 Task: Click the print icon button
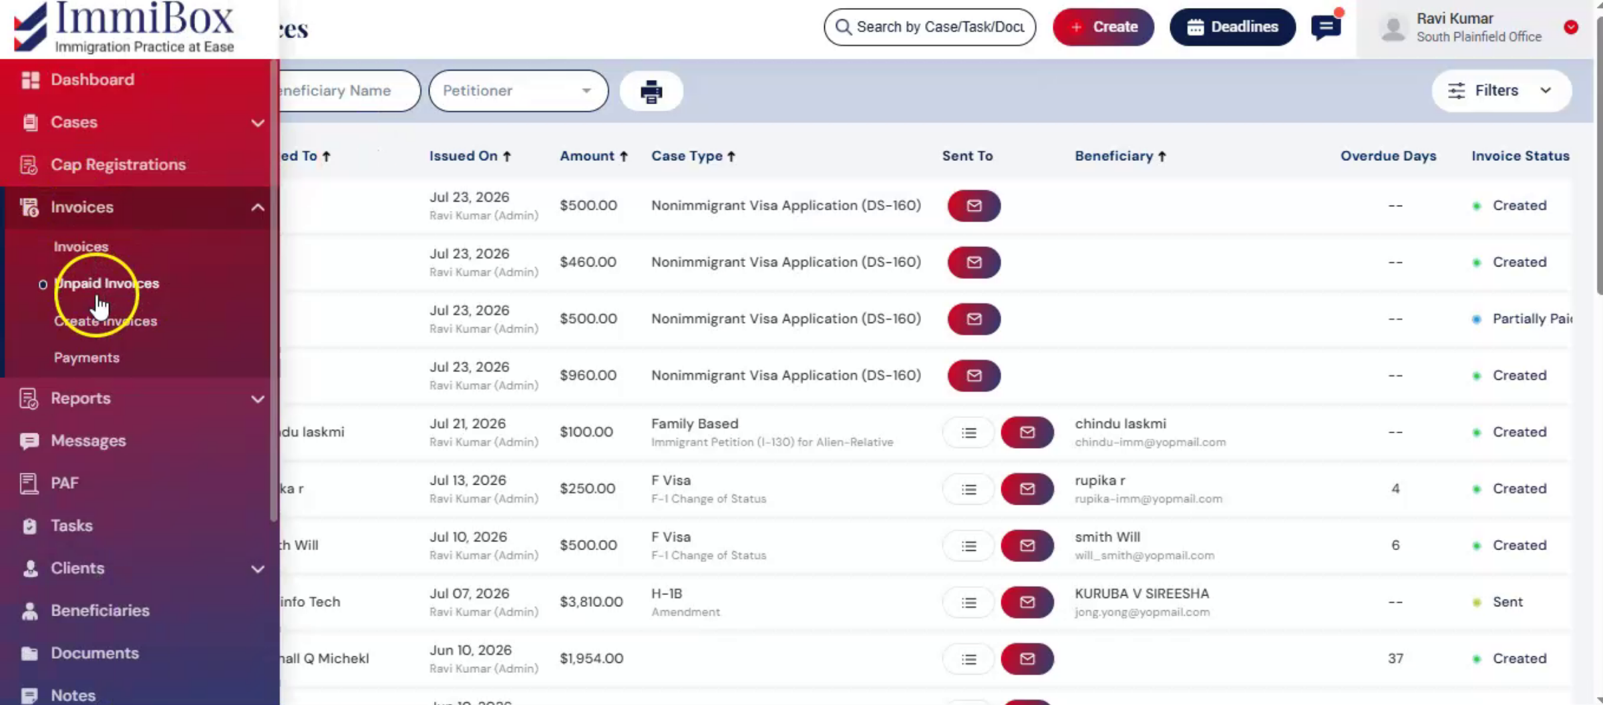coord(651,91)
